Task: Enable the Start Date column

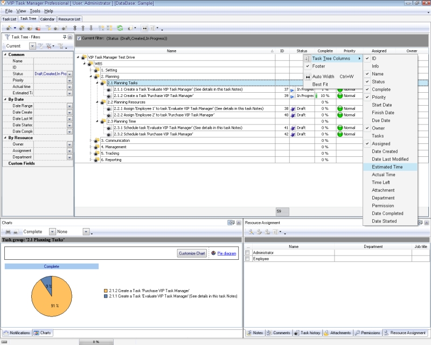Action: 390,105
